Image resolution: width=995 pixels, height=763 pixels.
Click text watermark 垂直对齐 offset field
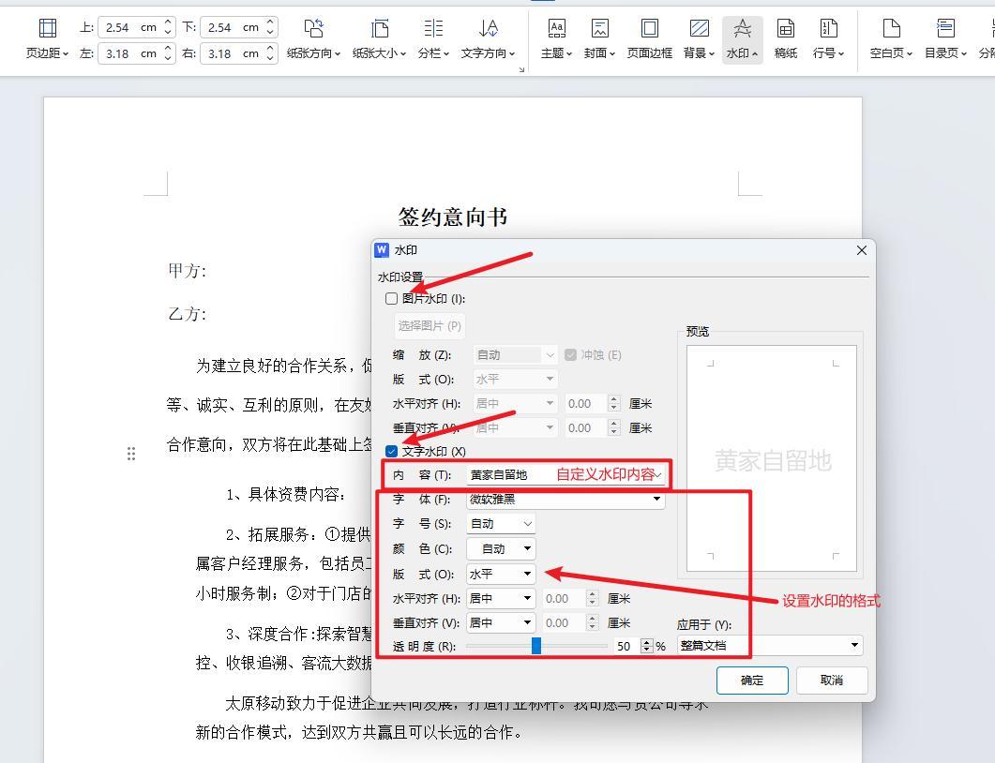click(x=565, y=622)
